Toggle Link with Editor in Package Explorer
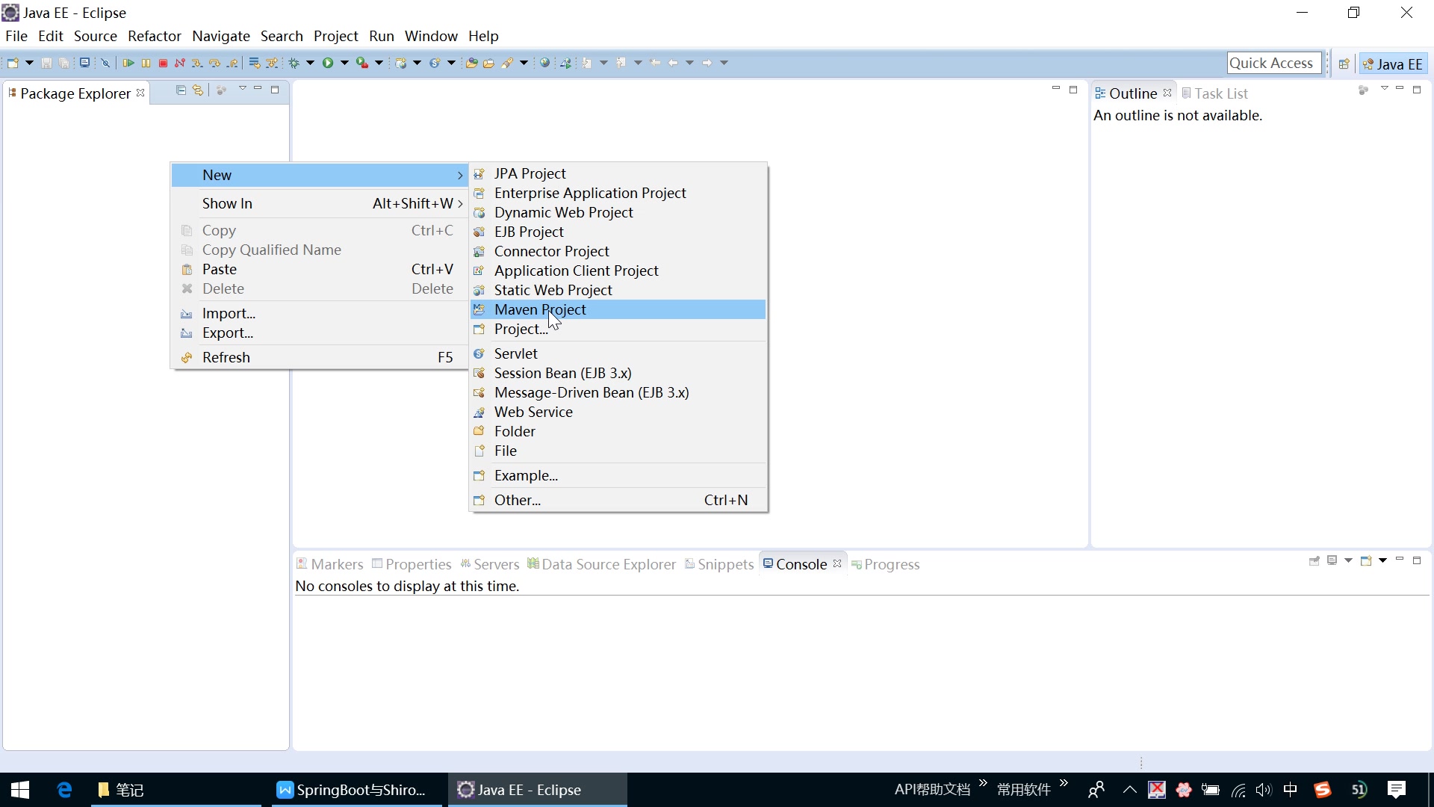 point(198,90)
